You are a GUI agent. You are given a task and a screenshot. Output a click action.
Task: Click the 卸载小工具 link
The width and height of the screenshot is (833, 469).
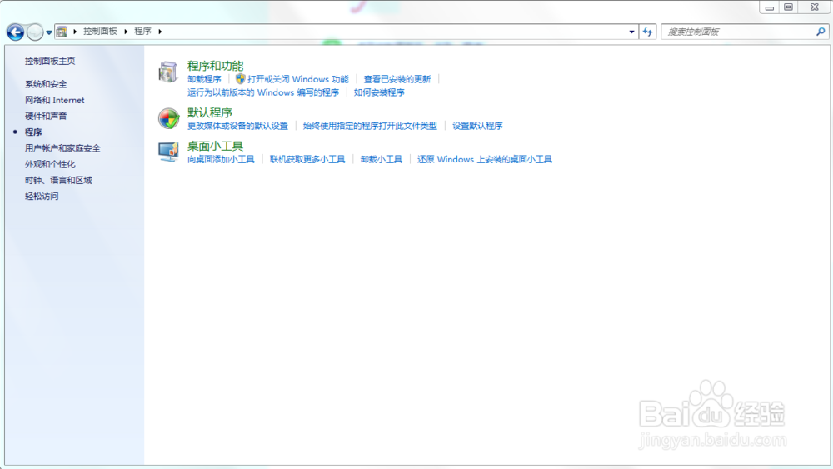click(381, 159)
